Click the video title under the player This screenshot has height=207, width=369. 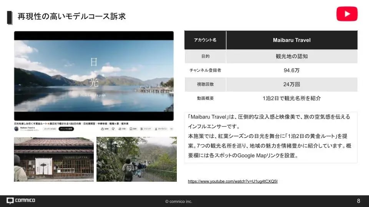click(71, 123)
